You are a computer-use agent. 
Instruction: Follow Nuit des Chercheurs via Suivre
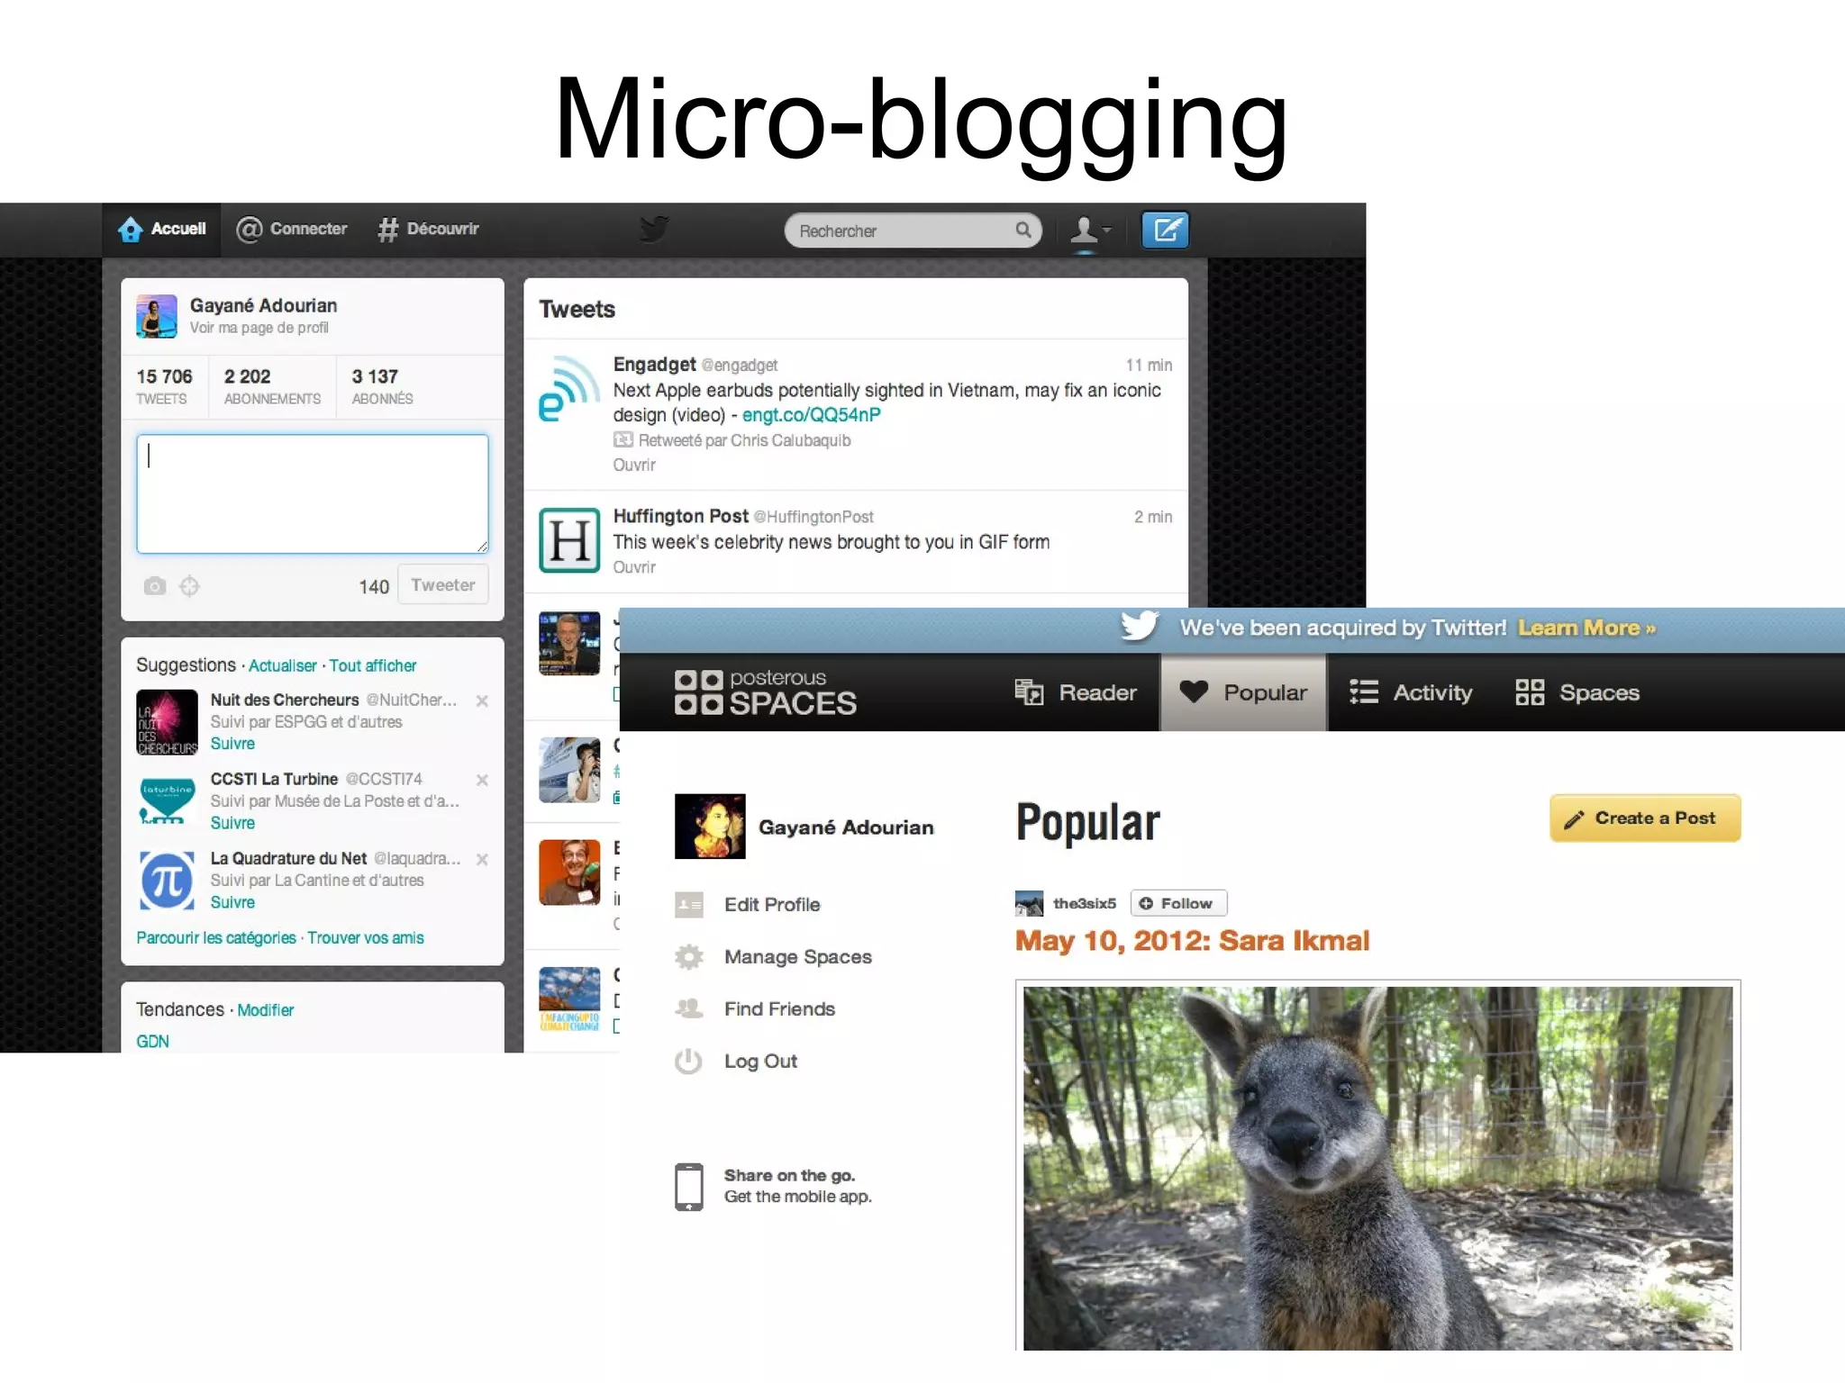click(232, 744)
